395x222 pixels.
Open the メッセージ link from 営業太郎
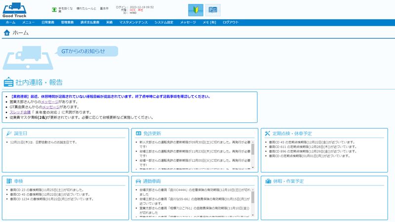[x=49, y=102]
